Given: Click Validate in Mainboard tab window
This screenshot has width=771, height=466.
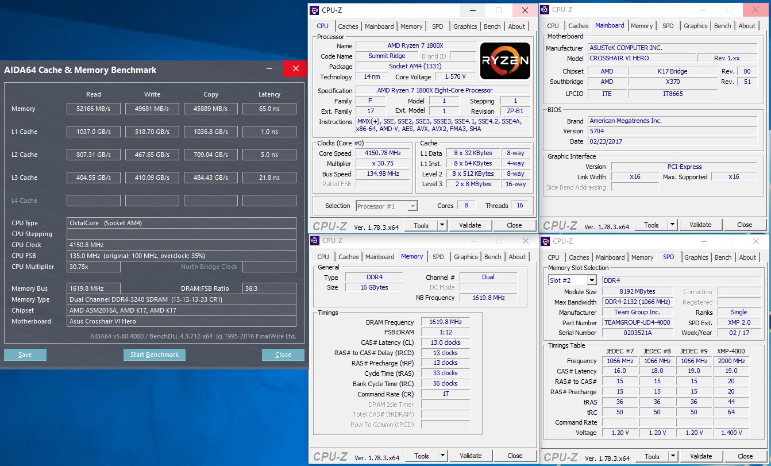Looking at the screenshot, I should tap(700, 225).
